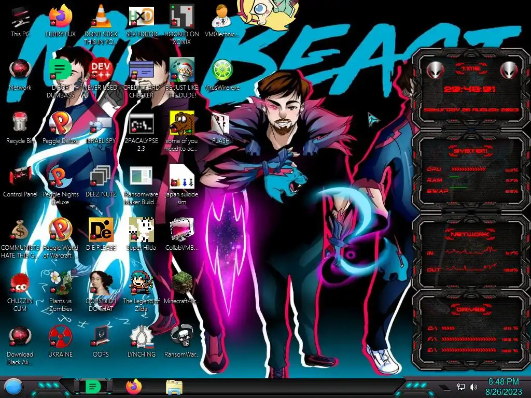The height and width of the screenshot is (398, 531).
Task: Click the volume speaker tray icon
Action: point(473,387)
